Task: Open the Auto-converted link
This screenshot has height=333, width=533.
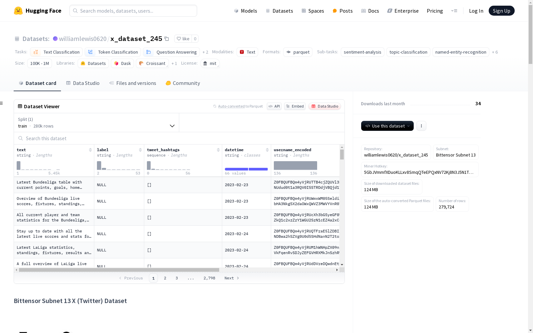Action: click(231, 106)
